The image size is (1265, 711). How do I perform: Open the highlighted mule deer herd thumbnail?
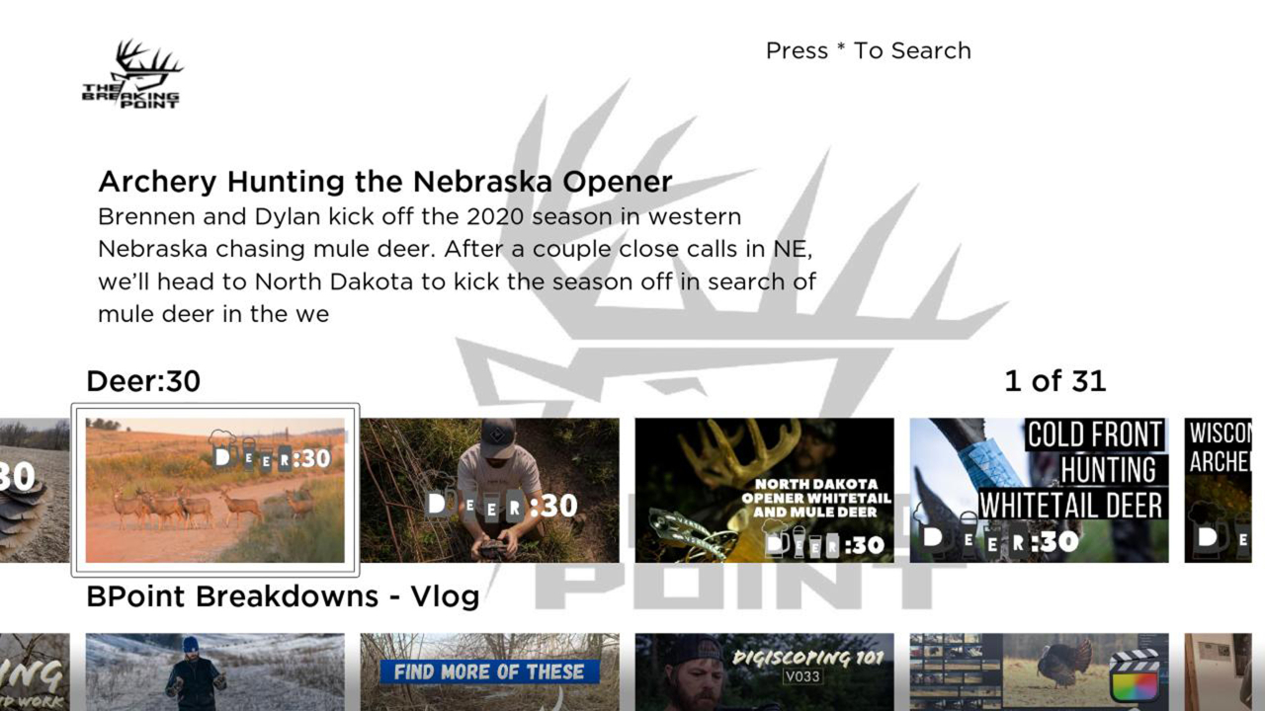click(x=215, y=490)
